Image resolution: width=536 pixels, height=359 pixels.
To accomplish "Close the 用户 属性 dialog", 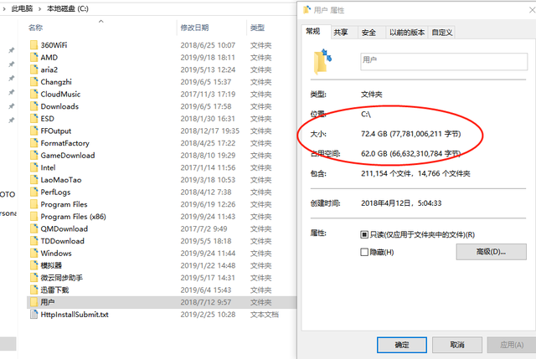I will 532,10.
